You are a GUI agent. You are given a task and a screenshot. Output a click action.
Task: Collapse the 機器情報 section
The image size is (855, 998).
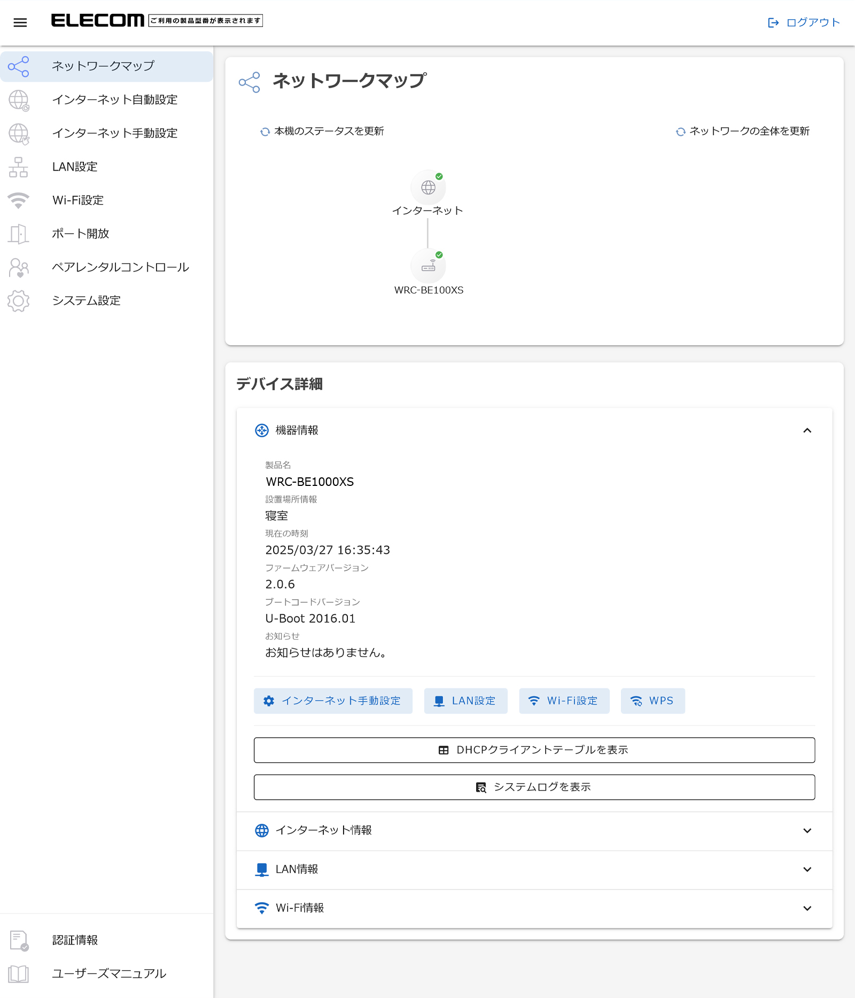(x=807, y=431)
